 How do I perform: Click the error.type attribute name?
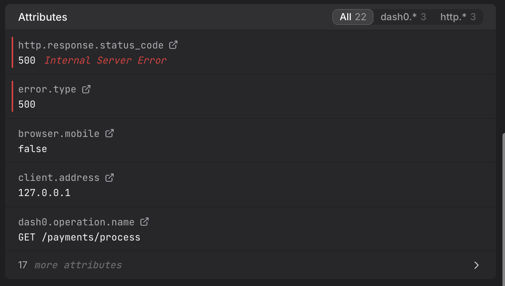tap(47, 89)
